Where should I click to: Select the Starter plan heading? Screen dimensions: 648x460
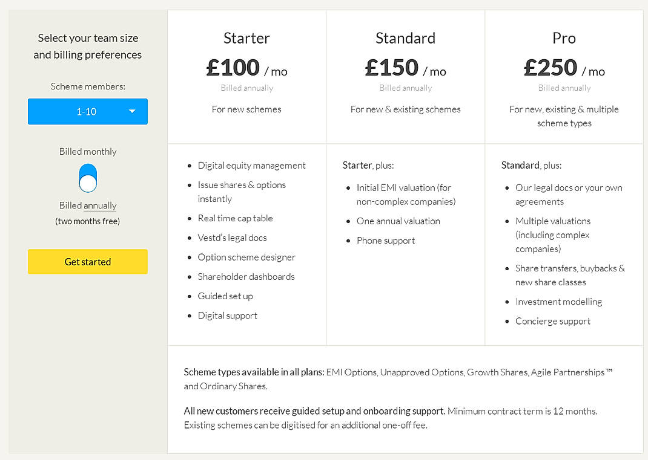point(246,37)
